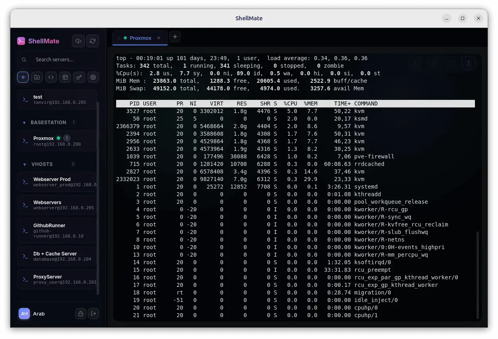This screenshot has width=498, height=339.
Task: Click the "%Cpu(s):" summary line
Action: (248, 73)
